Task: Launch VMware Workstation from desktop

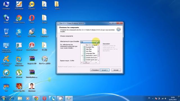Action: [19, 61]
